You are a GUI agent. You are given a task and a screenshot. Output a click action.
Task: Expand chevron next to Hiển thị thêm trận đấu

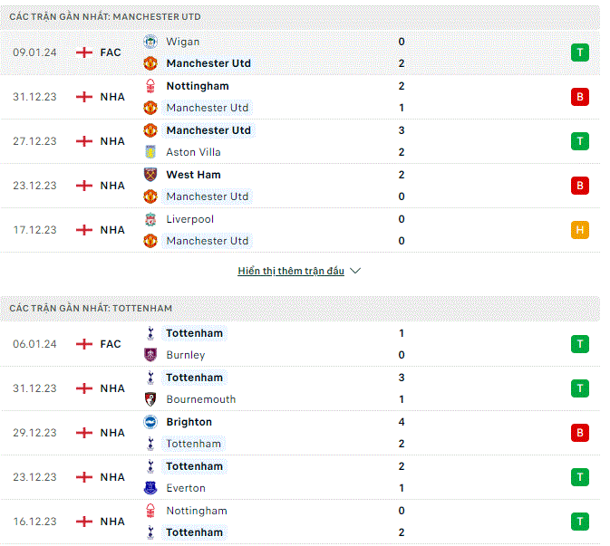point(355,271)
